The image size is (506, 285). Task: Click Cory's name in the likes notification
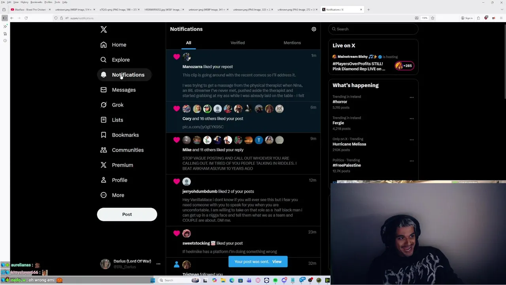(x=187, y=118)
